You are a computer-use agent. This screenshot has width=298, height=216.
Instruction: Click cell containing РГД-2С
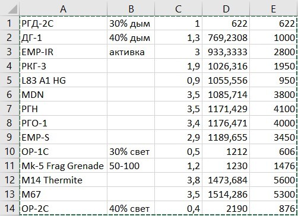(x=64, y=23)
